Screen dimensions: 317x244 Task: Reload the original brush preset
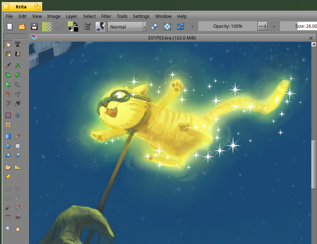point(181,27)
